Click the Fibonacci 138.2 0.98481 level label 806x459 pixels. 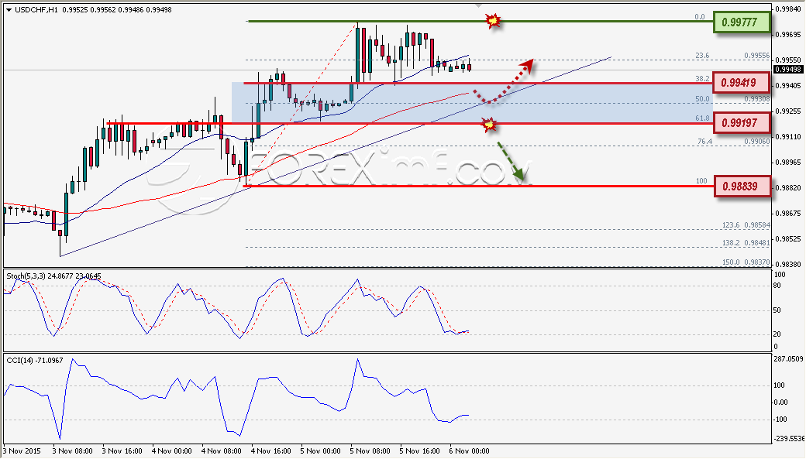pos(746,243)
